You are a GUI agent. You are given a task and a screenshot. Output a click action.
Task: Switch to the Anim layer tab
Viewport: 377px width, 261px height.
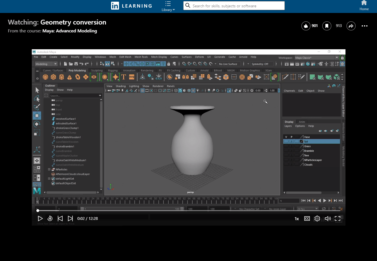point(302,122)
